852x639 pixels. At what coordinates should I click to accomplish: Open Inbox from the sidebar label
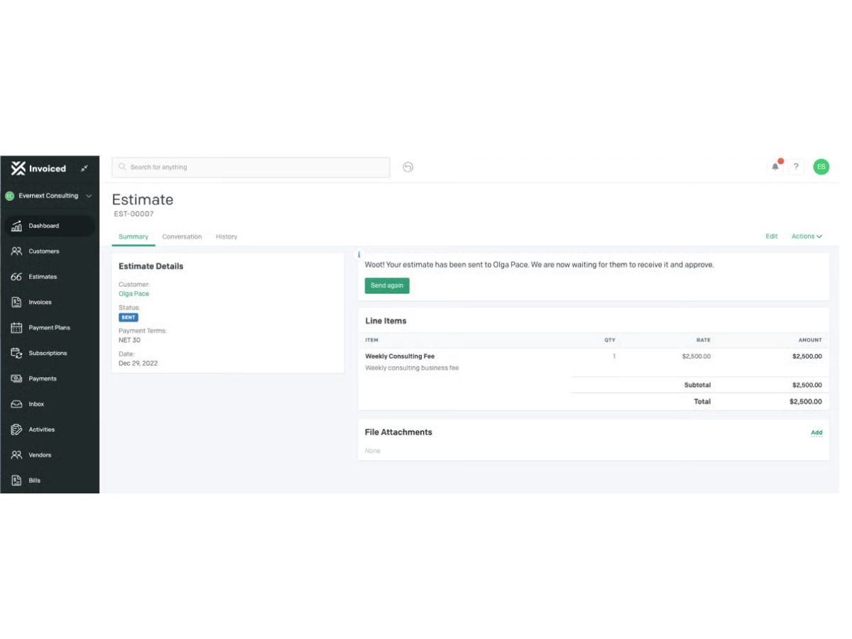coord(36,405)
